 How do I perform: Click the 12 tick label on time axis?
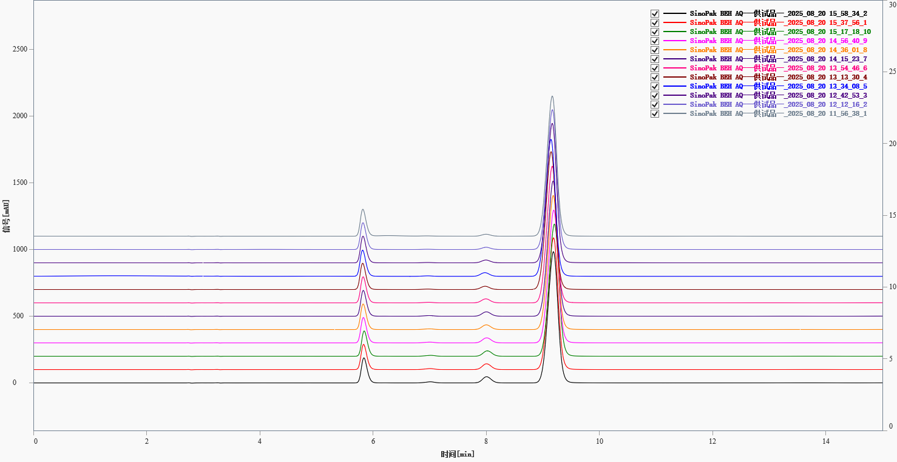(713, 442)
